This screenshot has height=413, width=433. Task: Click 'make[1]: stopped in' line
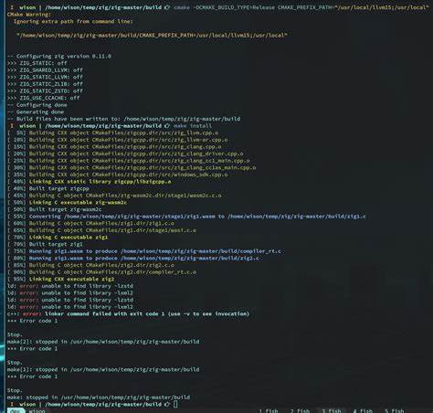[103, 369]
